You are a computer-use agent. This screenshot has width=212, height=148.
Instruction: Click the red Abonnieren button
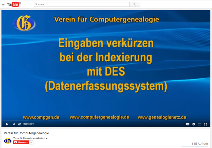[21, 142]
